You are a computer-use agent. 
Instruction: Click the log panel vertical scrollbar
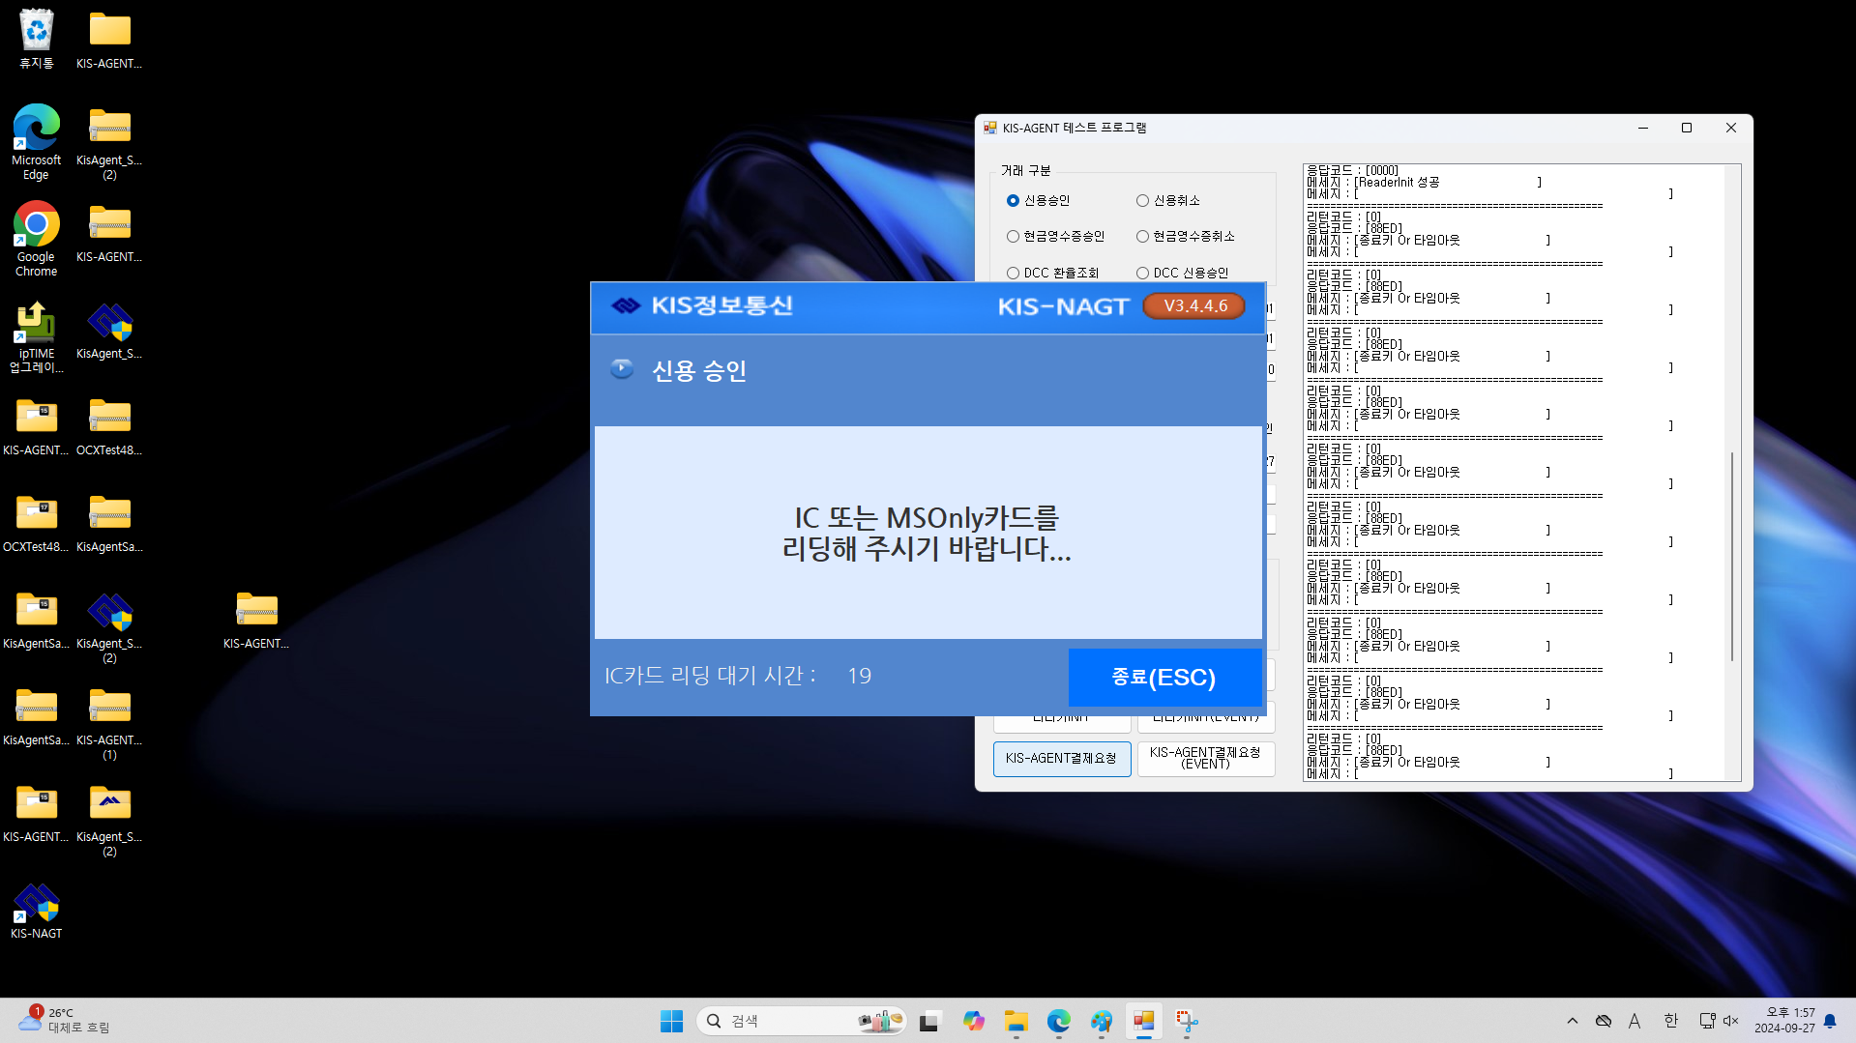[x=1731, y=556]
